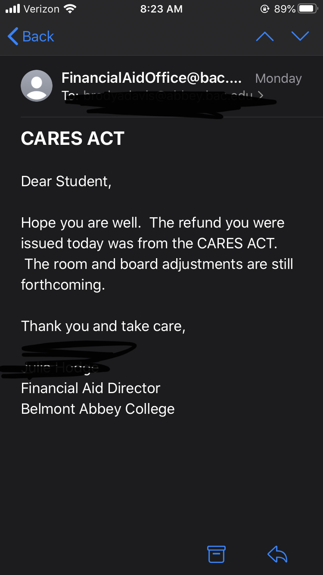323x575 pixels.
Task: Expand recipient details chevron on To line
Action: tap(261, 95)
